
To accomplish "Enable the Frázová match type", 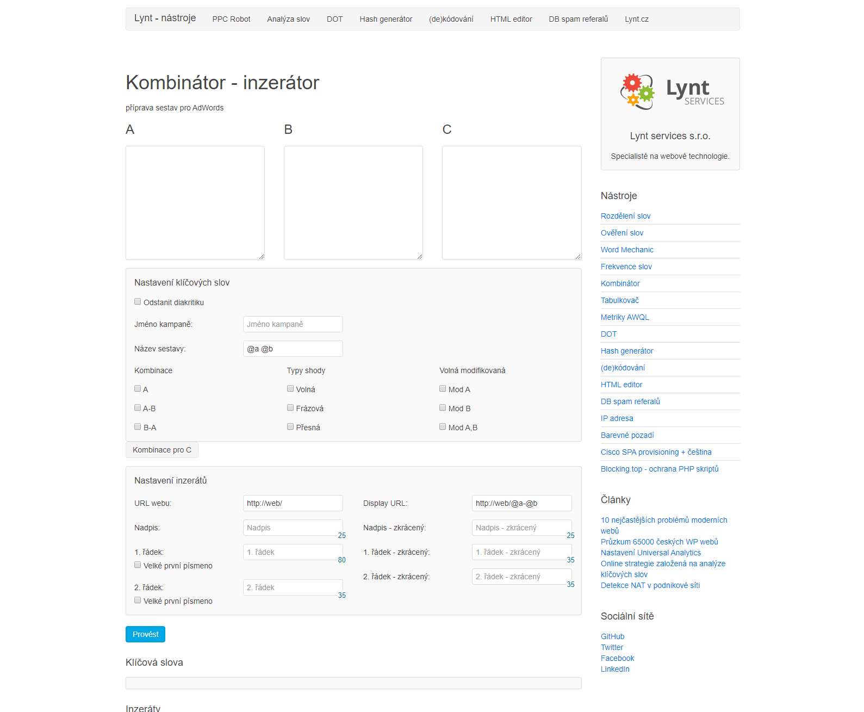I will [x=290, y=407].
